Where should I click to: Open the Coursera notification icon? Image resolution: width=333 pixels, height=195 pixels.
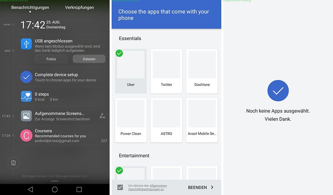tap(26, 135)
